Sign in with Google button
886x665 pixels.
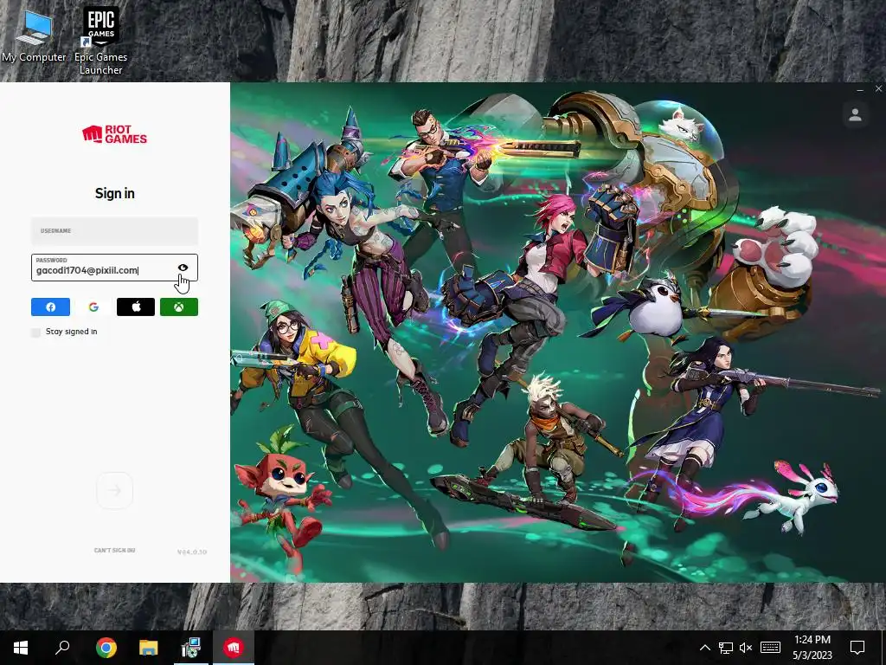pos(93,307)
